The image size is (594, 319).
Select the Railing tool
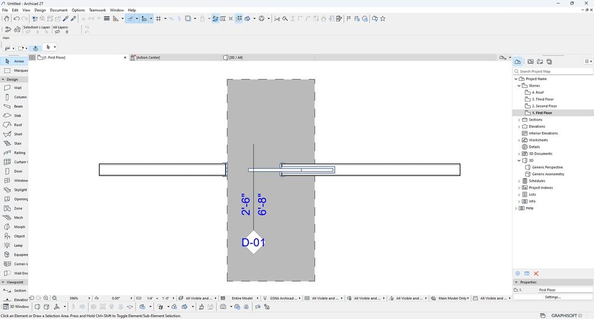point(14,153)
